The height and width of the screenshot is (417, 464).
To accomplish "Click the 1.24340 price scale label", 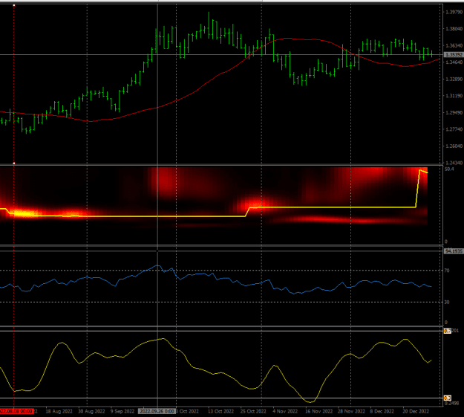I will (x=454, y=163).
